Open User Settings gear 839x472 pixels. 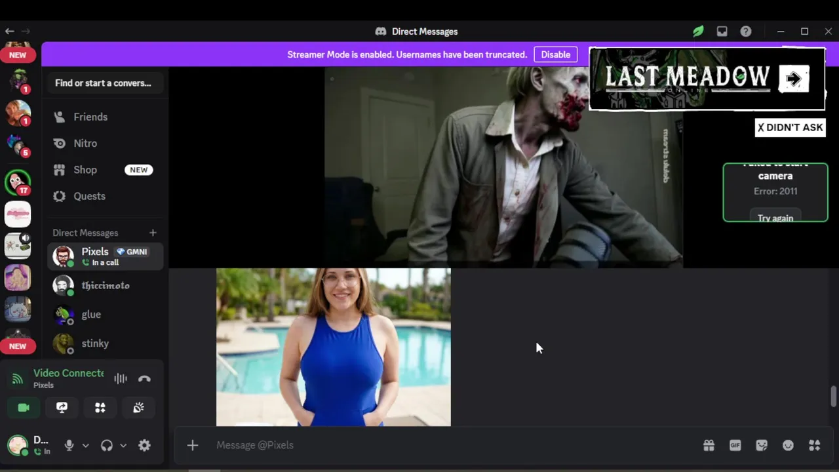pyautogui.click(x=144, y=445)
